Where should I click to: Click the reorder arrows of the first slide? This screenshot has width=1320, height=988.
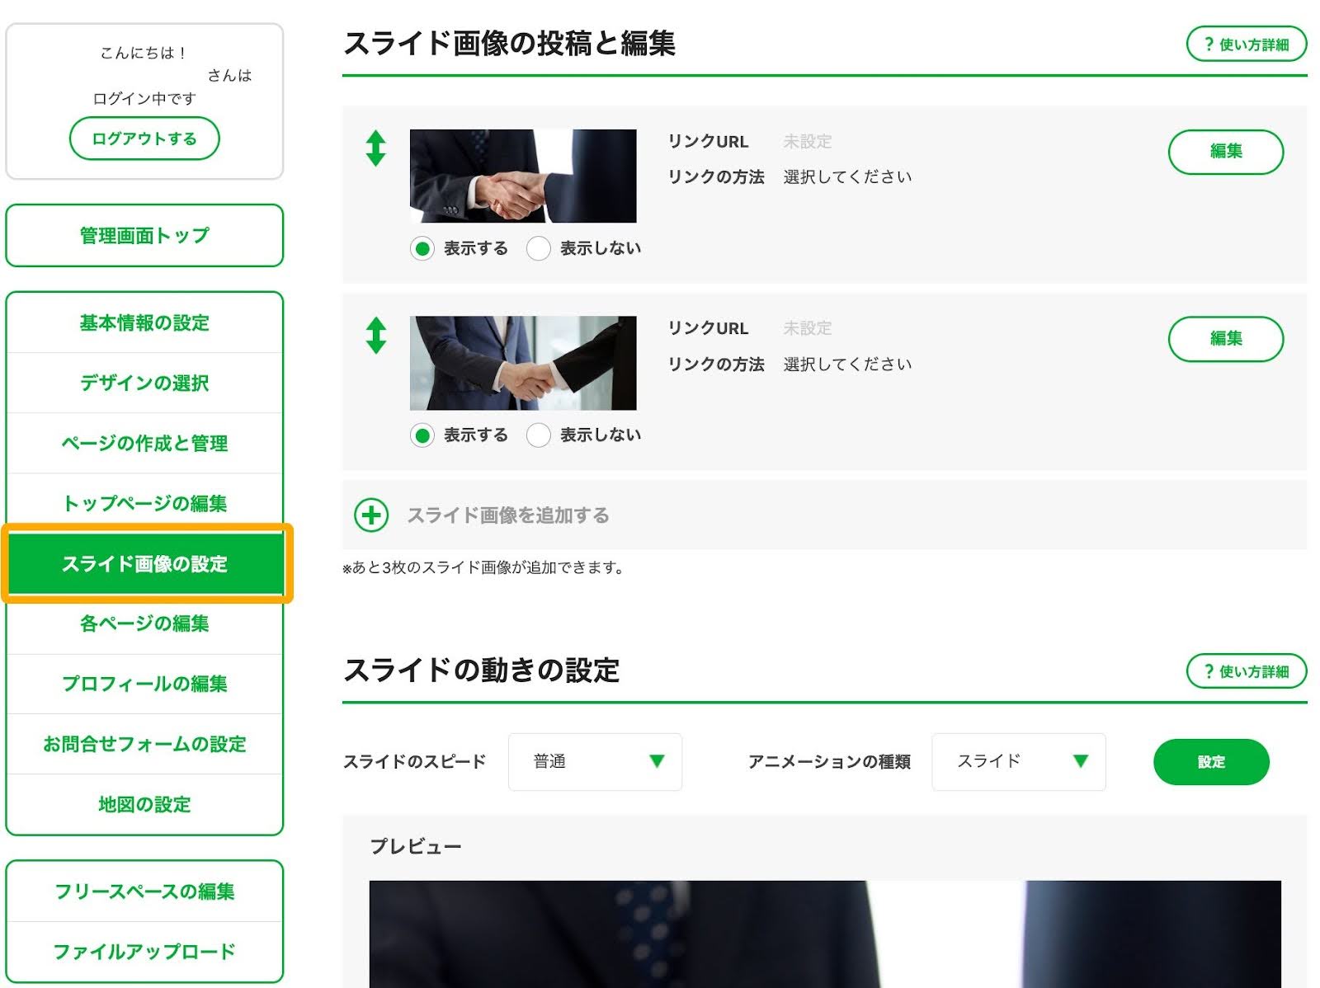(375, 148)
